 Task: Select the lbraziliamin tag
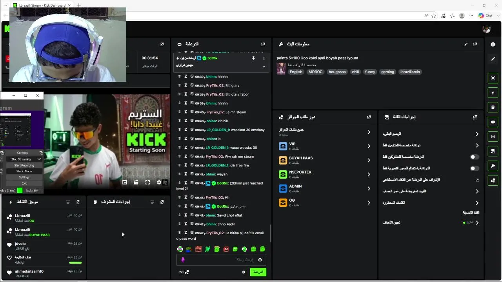pos(410,72)
